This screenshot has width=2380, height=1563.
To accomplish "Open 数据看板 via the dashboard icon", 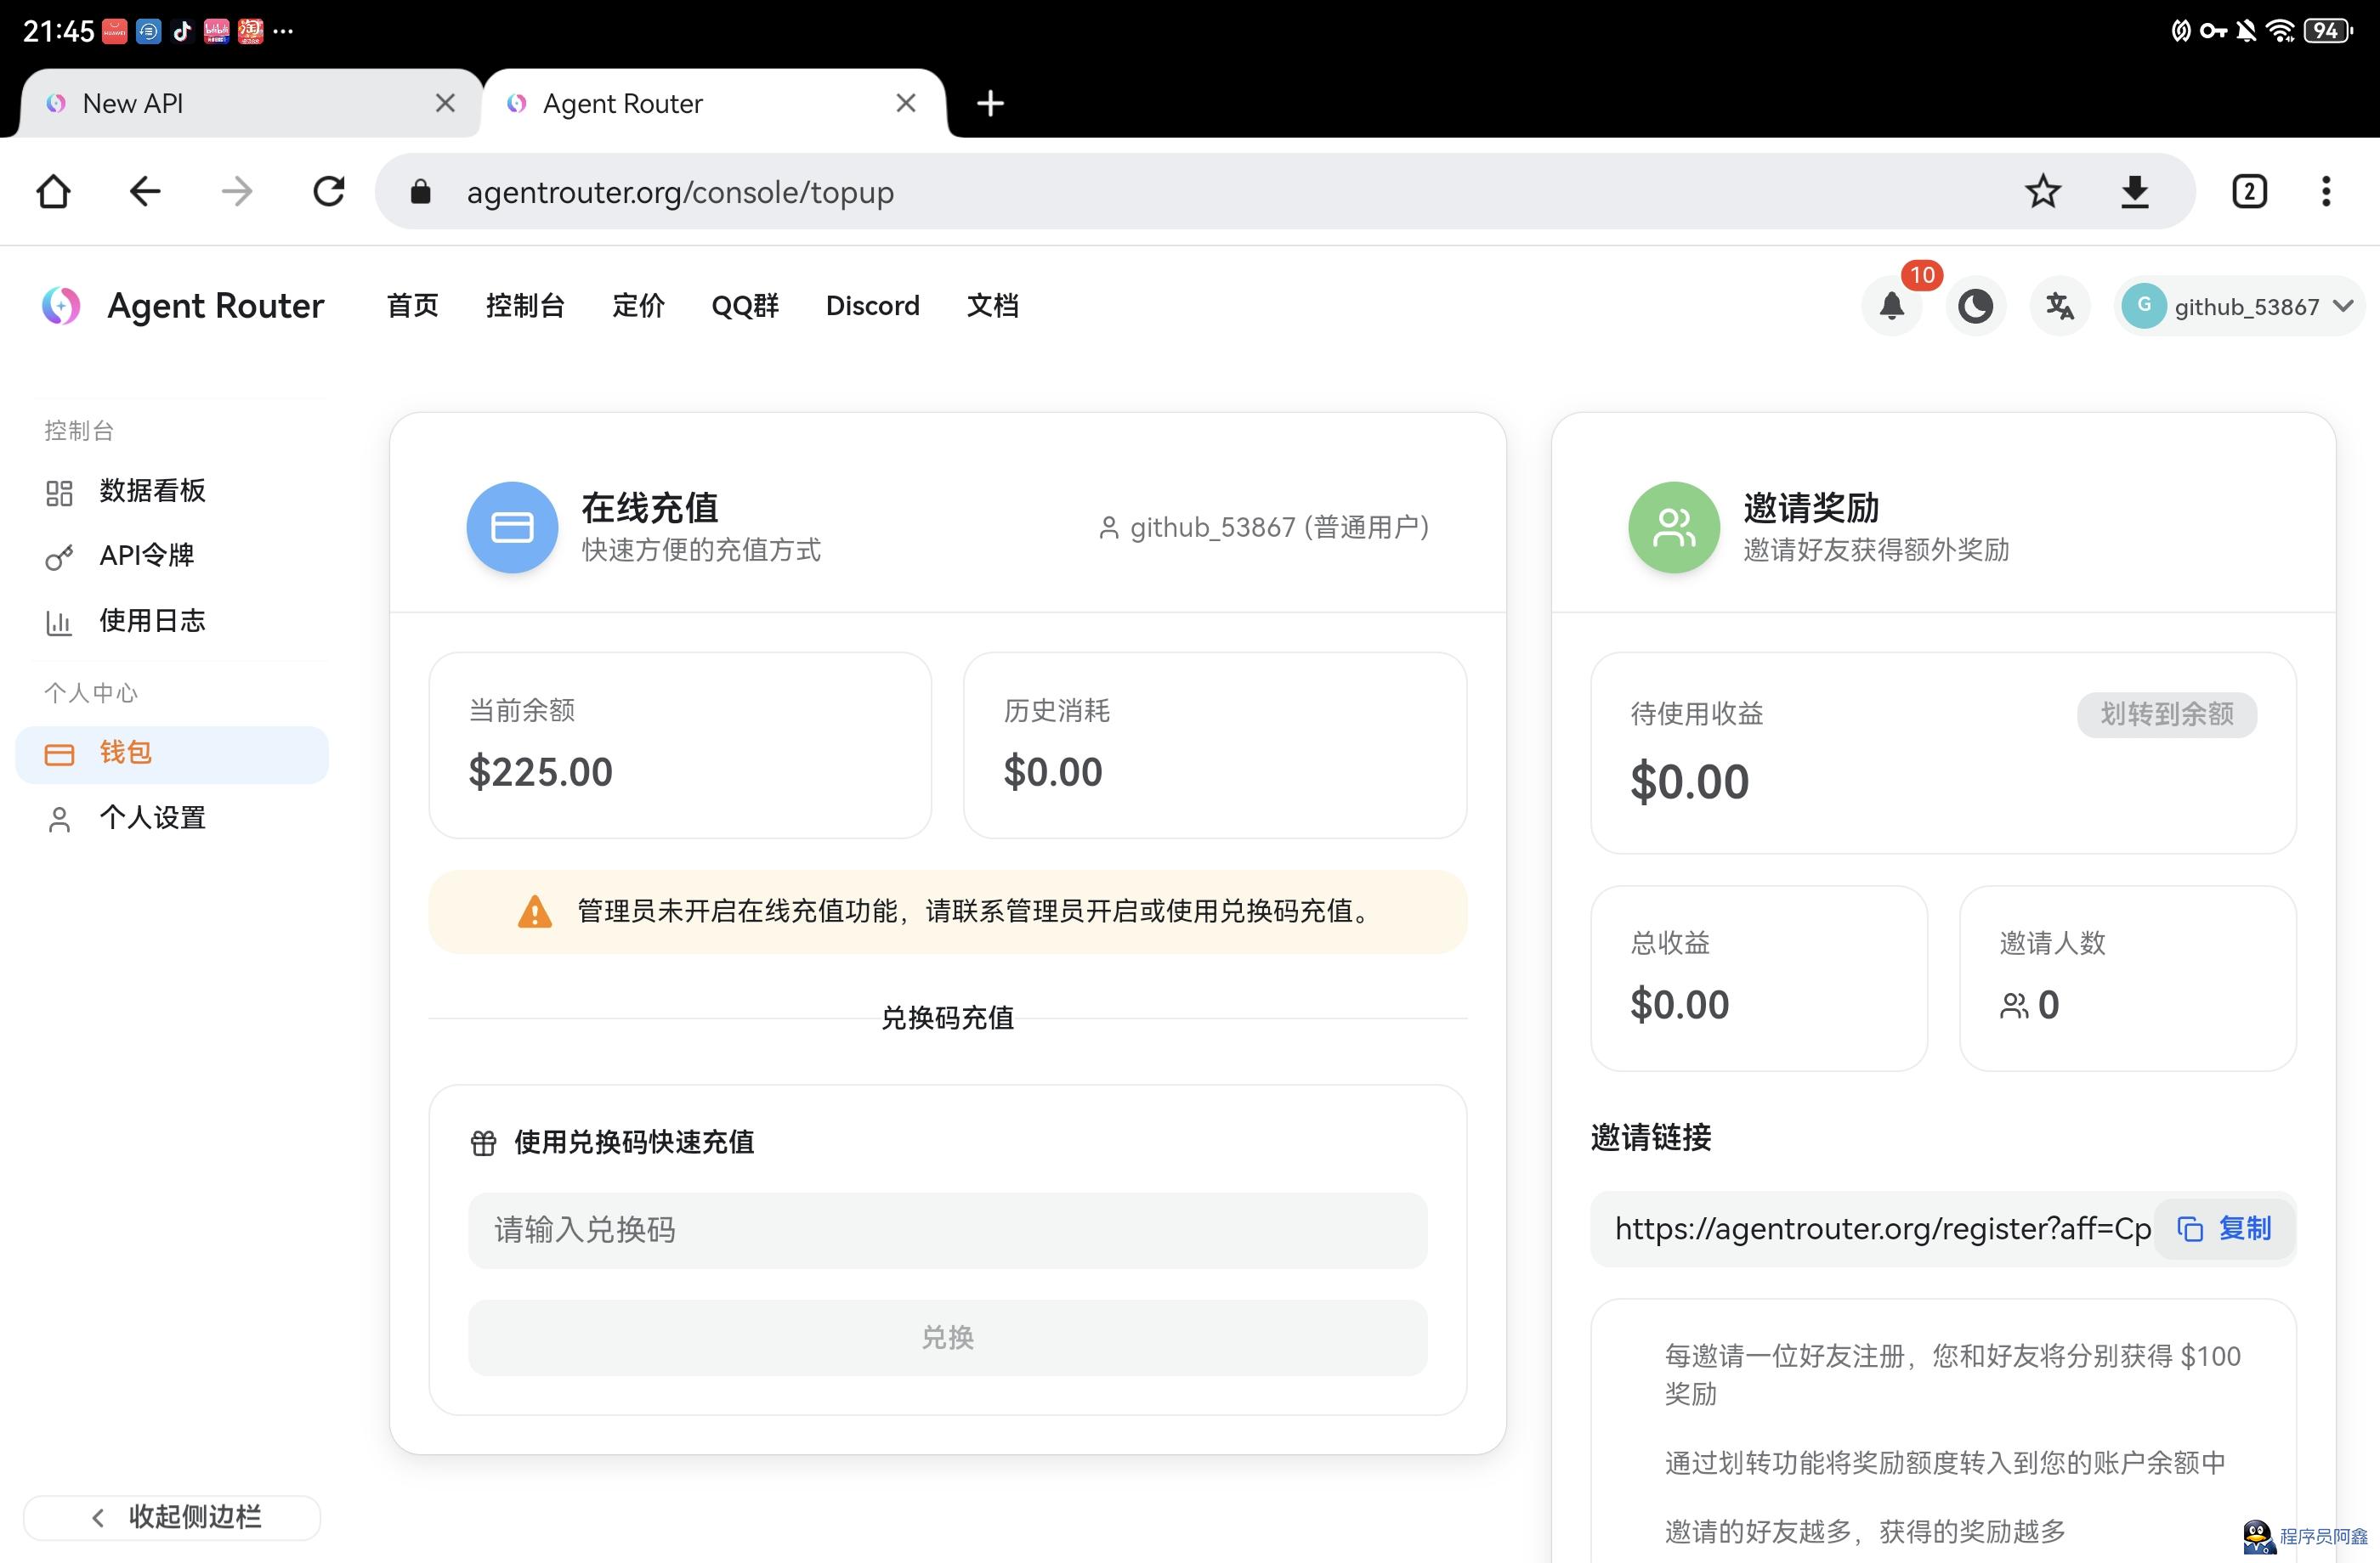I will 58,492.
